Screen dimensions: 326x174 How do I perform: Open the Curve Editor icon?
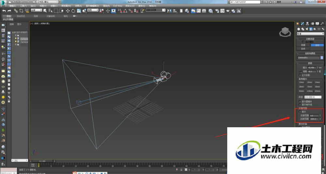[199, 11]
